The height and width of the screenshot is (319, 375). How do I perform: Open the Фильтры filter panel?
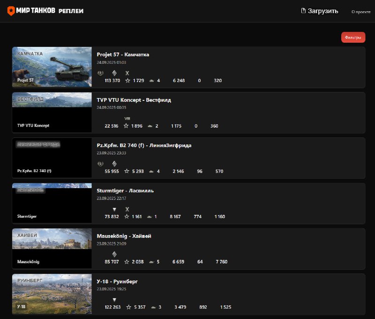[x=352, y=38]
